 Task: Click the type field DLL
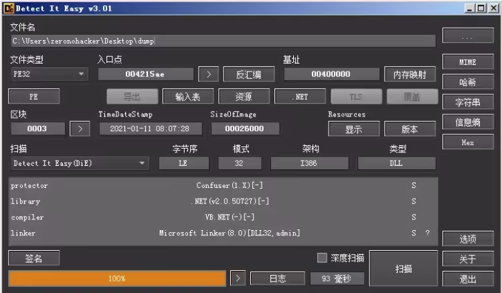click(396, 163)
